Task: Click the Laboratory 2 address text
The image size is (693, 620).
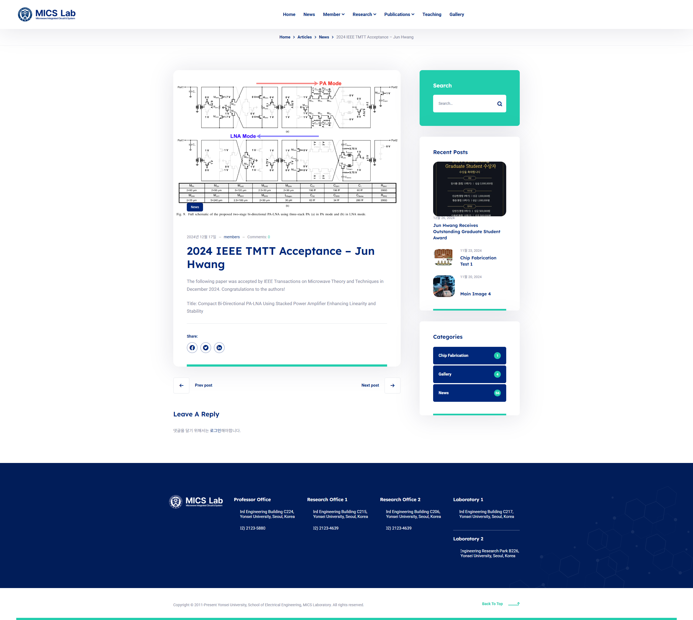Action: pyautogui.click(x=489, y=553)
